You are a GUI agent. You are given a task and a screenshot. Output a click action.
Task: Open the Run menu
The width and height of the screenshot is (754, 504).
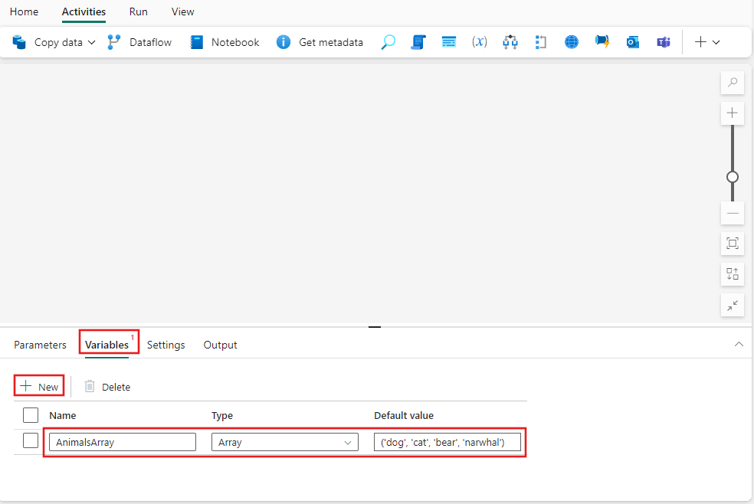[138, 11]
